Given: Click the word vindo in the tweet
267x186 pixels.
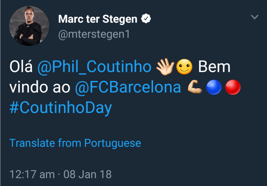Looking at the screenshot, I should (28, 88).
